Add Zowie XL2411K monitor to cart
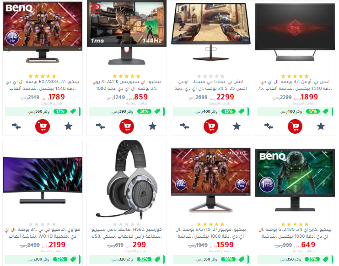The height and width of the screenshot is (266, 339). pos(127,126)
